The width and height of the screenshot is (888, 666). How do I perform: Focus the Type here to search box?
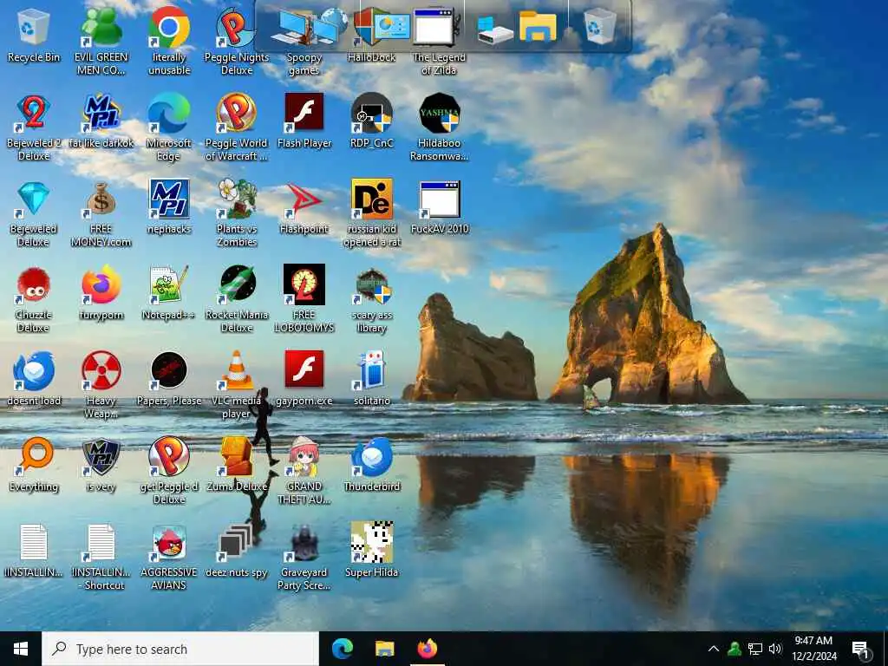click(180, 649)
